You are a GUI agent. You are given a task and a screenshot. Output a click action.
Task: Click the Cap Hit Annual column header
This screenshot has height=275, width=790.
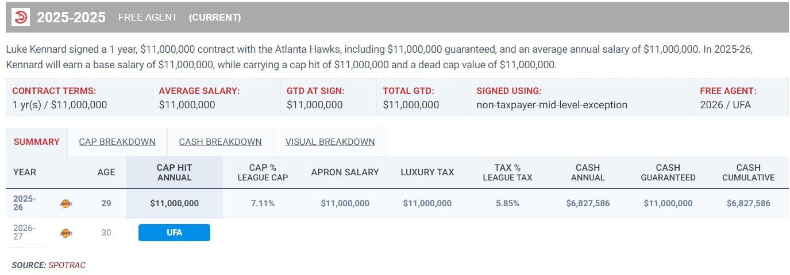[174, 172]
